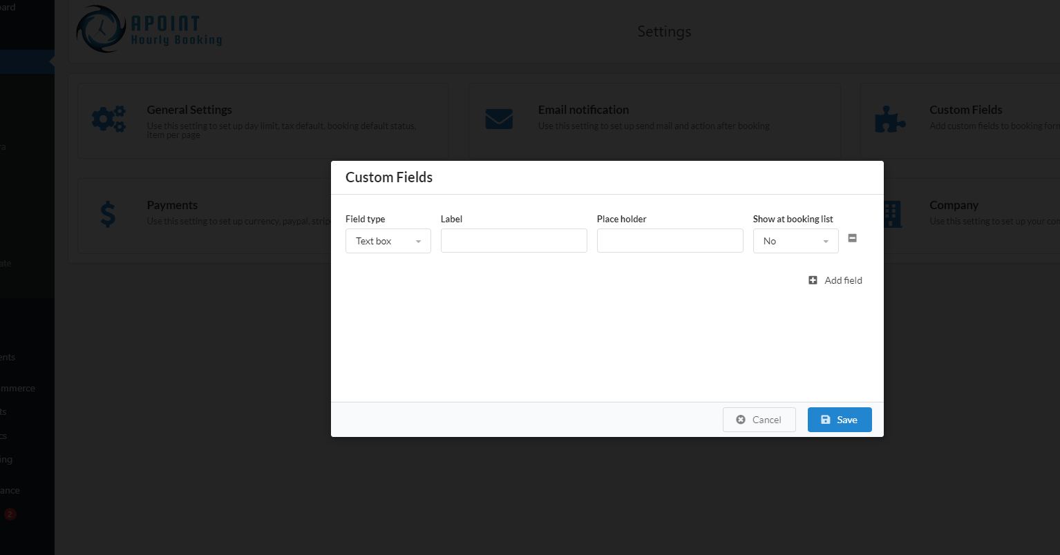Click the Email notification envelope icon
The height and width of the screenshot is (555, 1060).
click(499, 119)
